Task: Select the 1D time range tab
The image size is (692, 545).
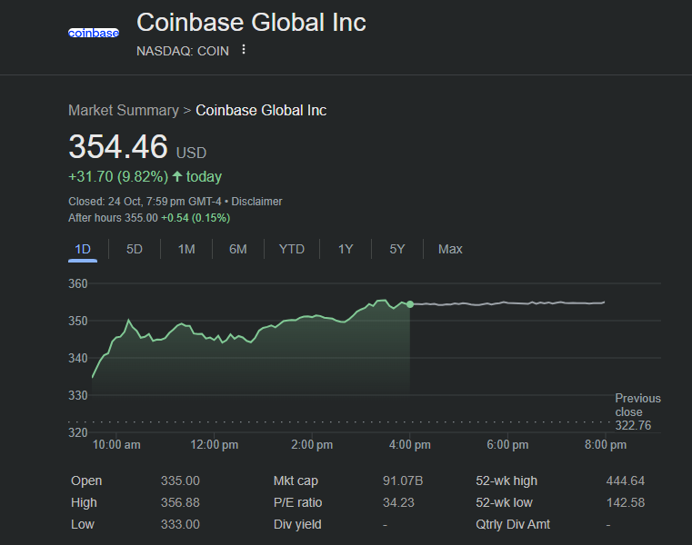Action: coord(83,249)
